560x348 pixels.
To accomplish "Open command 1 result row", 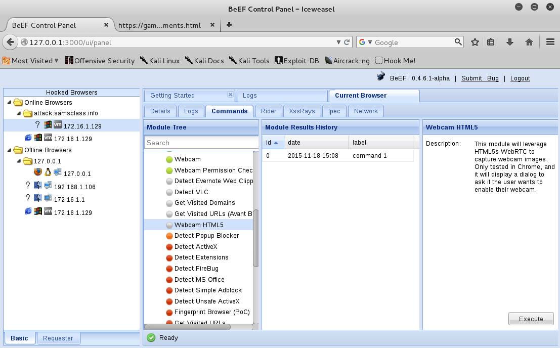I will point(338,156).
